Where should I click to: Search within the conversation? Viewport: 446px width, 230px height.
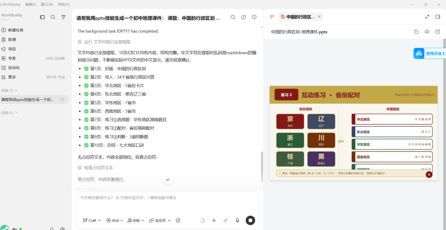click(233, 17)
